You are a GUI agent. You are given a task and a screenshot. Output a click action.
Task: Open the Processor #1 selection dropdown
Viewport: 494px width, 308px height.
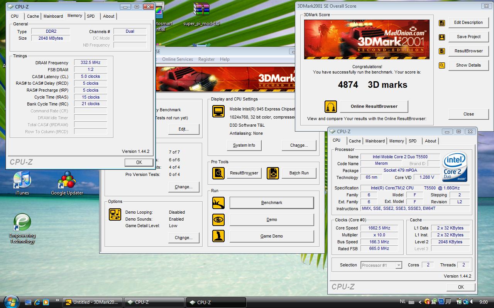tap(399, 265)
